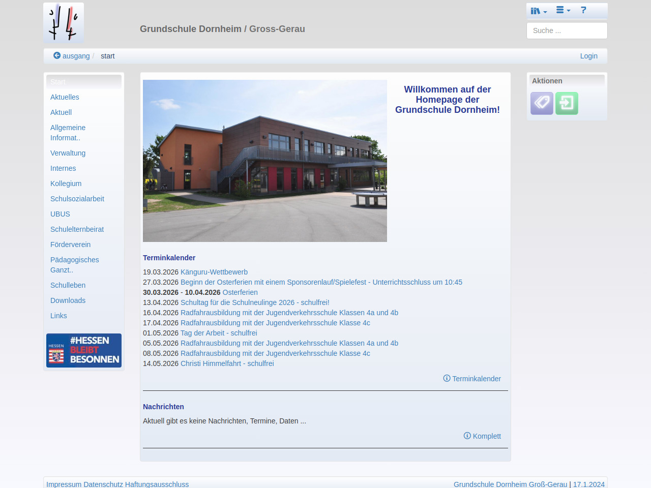Click the Hessen bleibt besonnen banner
The width and height of the screenshot is (651, 488).
(x=84, y=350)
